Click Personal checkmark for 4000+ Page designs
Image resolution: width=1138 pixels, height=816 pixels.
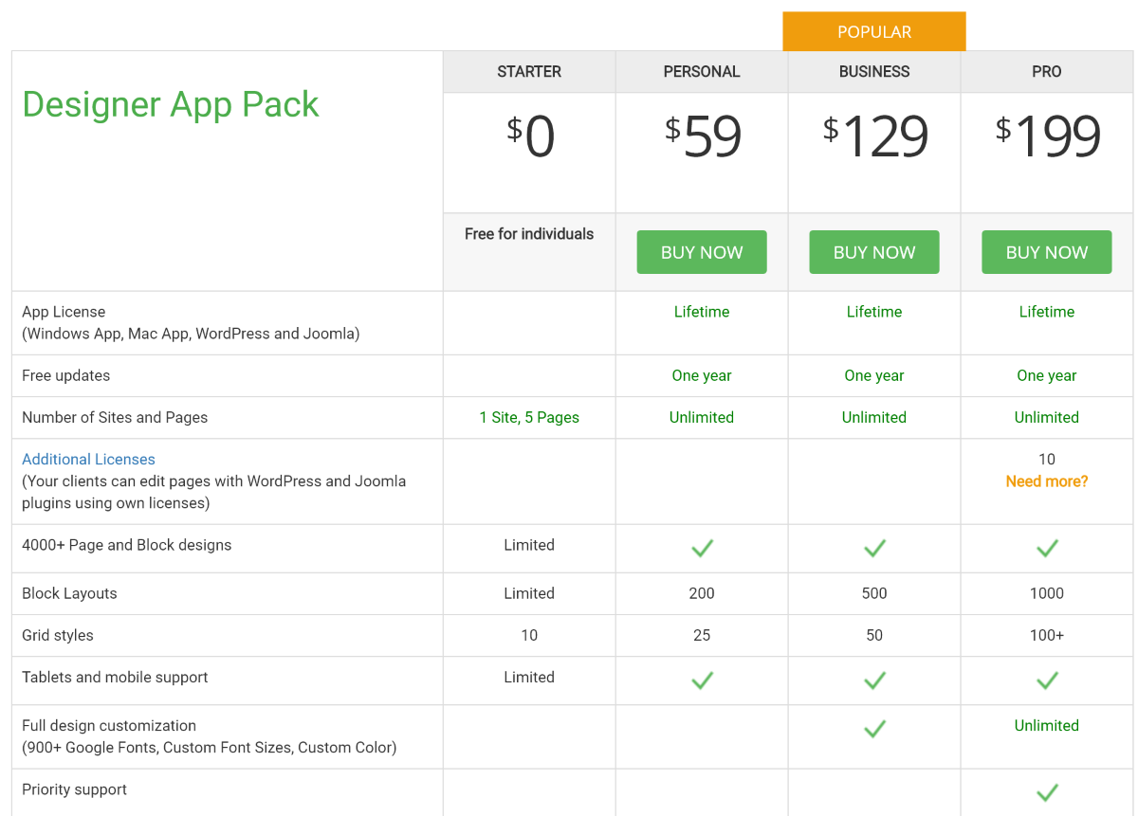702,548
